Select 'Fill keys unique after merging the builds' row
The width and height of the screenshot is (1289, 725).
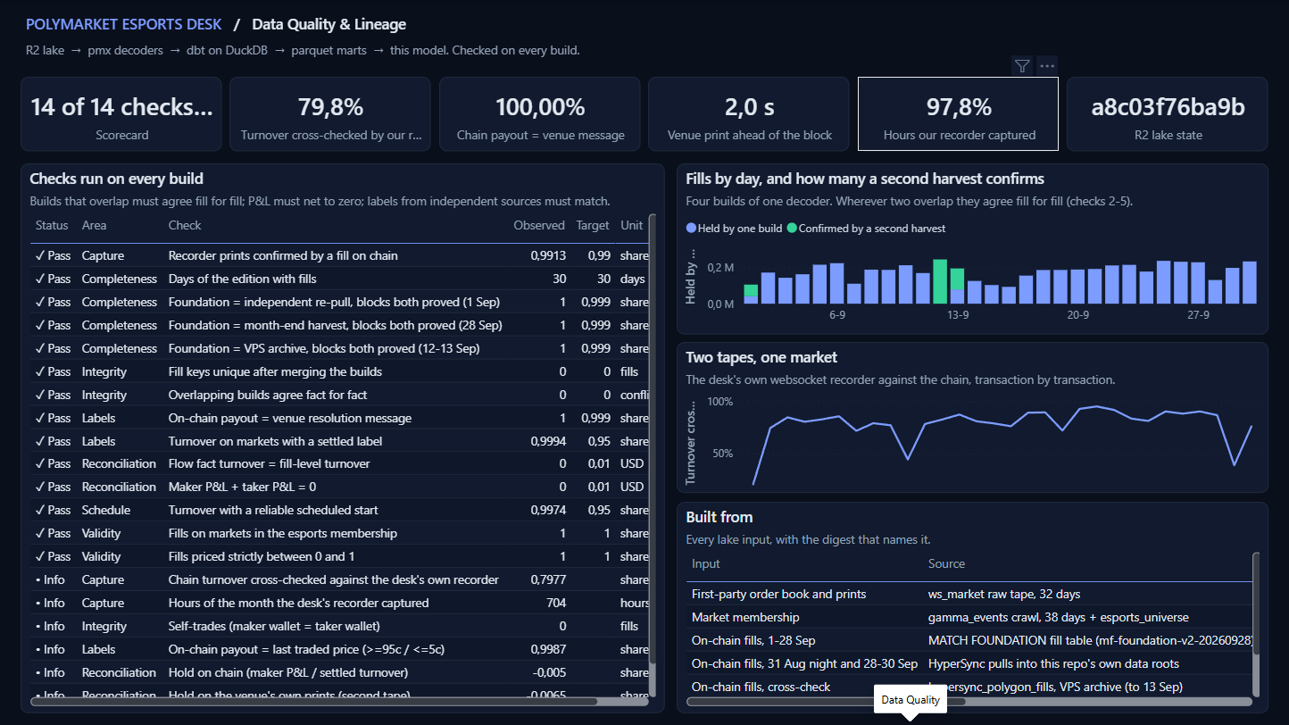(x=339, y=371)
